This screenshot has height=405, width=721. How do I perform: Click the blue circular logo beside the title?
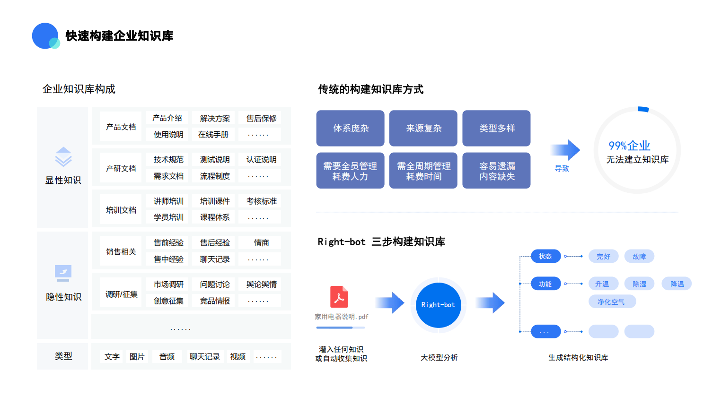pos(45,36)
